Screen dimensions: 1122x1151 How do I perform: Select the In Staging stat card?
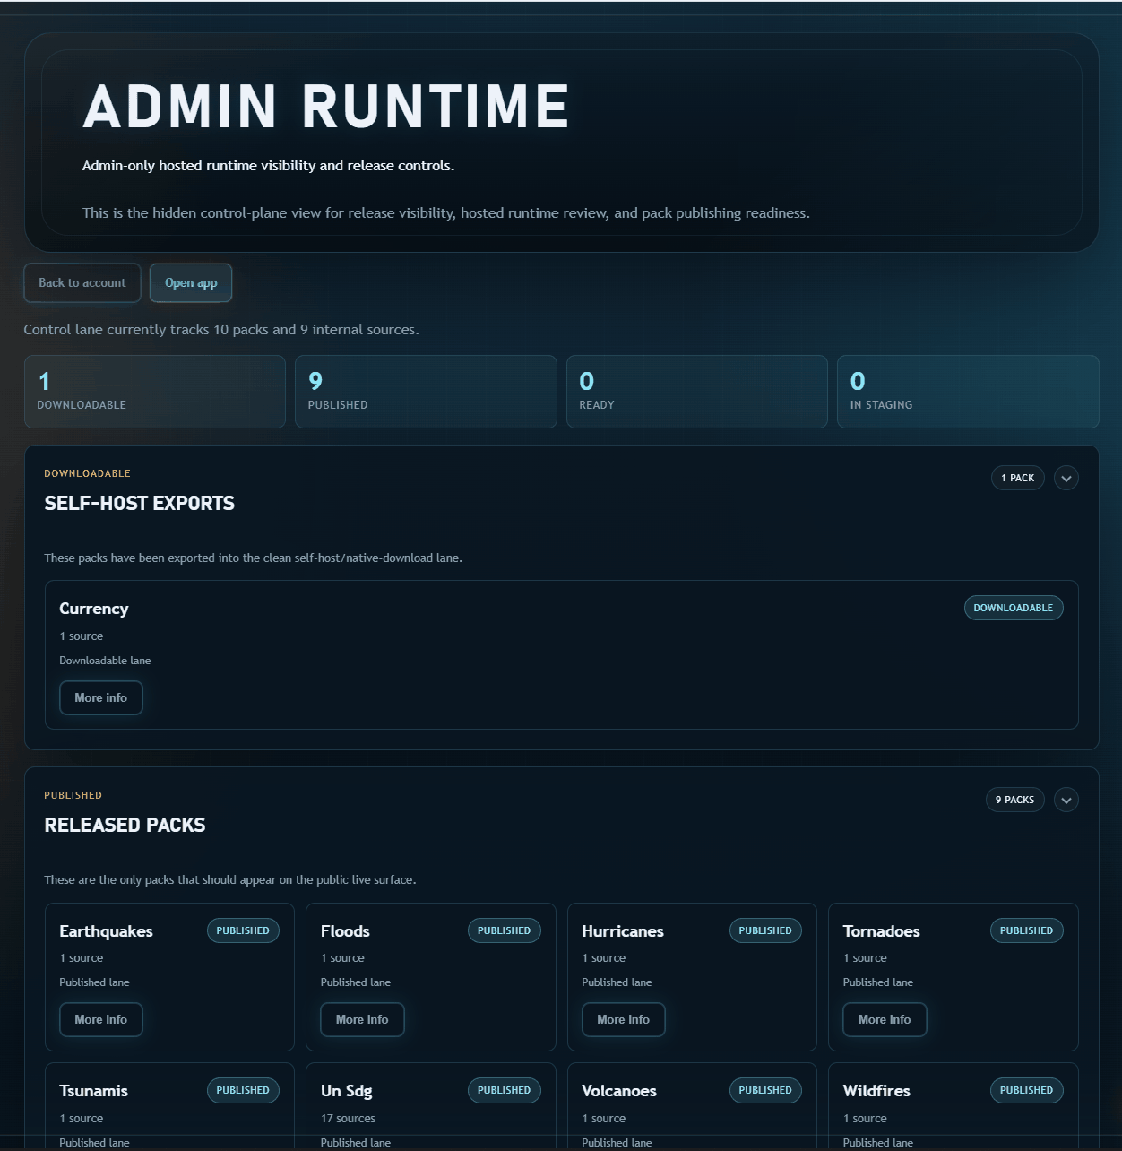(x=968, y=392)
